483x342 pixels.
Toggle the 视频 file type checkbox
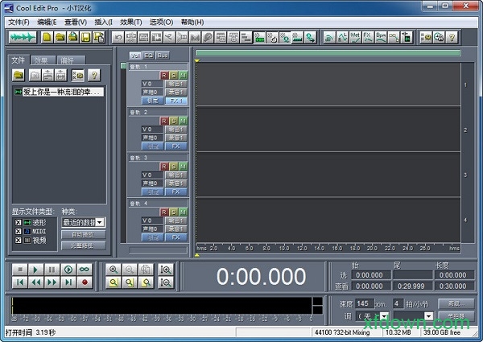[19, 240]
